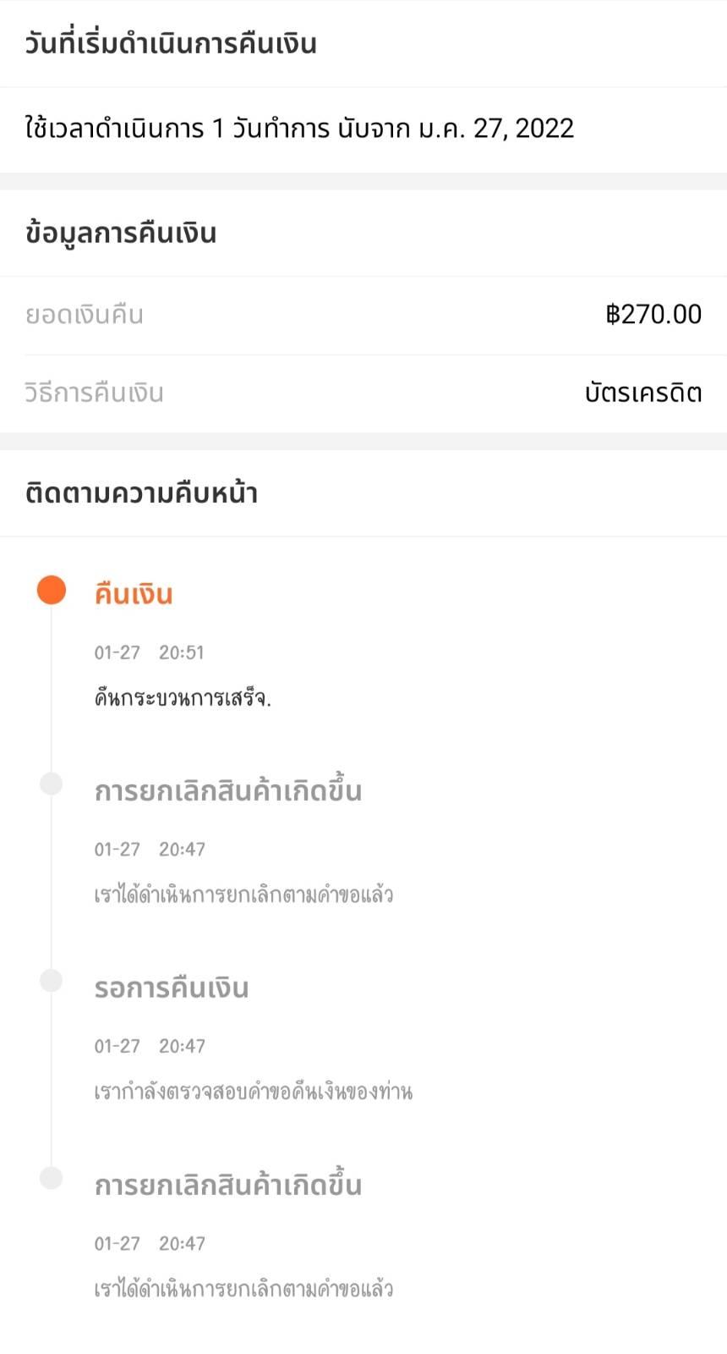This screenshot has width=727, height=1354.
Task: Tap the ข้อมูลการคืนเงิน section header
Action: pyautogui.click(x=121, y=233)
